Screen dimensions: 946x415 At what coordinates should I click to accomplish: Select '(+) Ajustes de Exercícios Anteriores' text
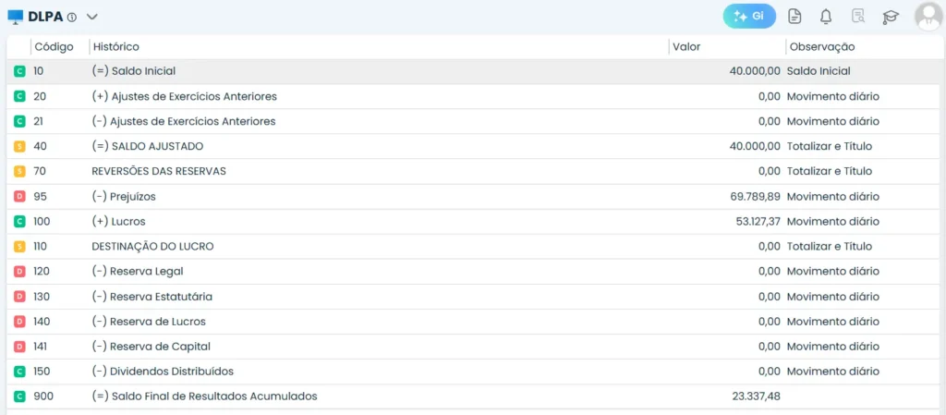pos(185,96)
